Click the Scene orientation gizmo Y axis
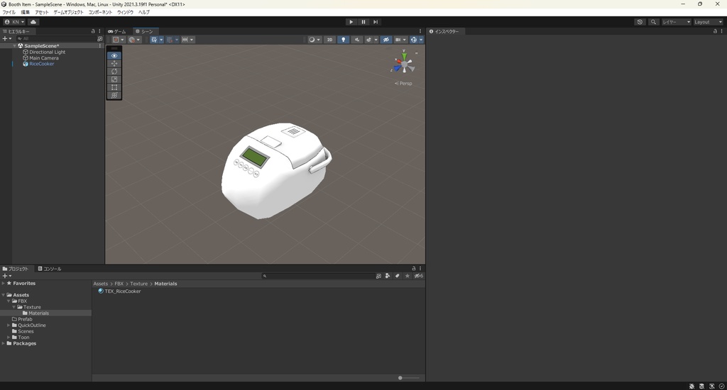The height and width of the screenshot is (390, 727). click(404, 55)
